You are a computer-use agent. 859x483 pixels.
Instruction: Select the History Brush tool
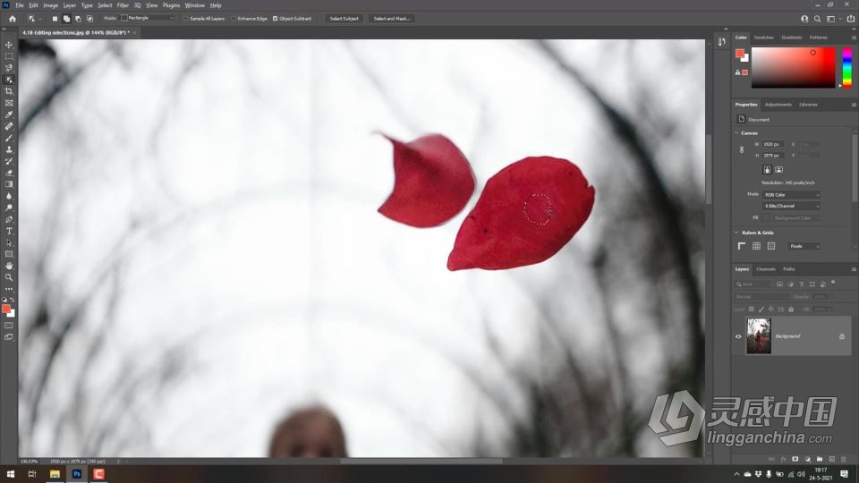click(9, 161)
